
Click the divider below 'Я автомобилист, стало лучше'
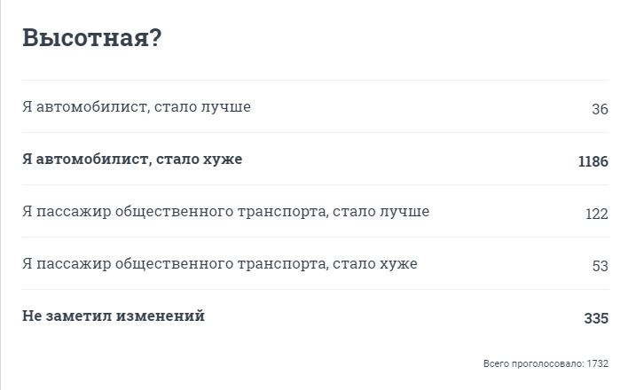point(315,133)
